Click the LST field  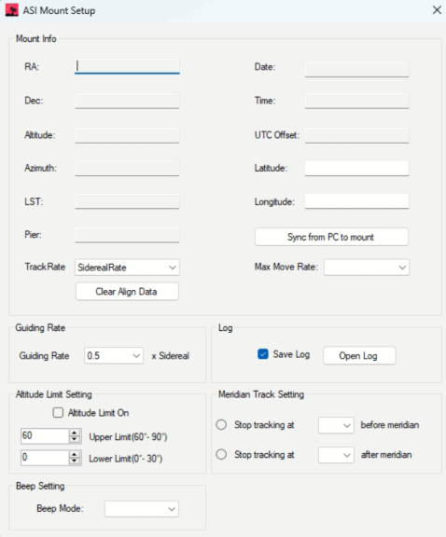coord(127,201)
